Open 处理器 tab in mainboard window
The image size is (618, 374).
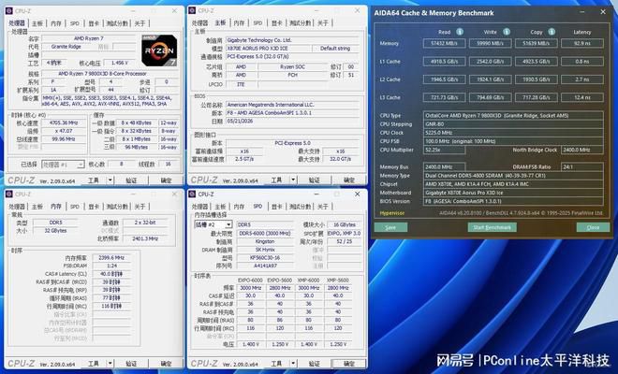199,23
